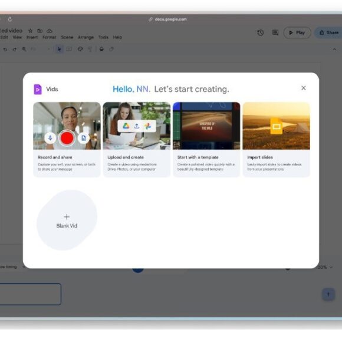Screen dimensions: 342x342
Task: Open the Edit menu
Action: click(4, 37)
